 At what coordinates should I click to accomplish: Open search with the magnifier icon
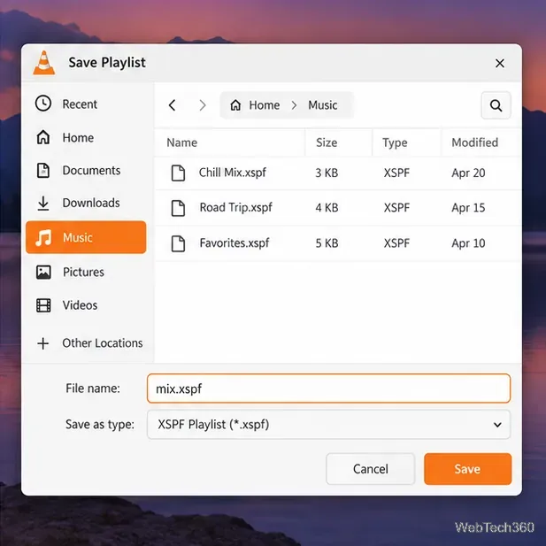[x=496, y=105]
